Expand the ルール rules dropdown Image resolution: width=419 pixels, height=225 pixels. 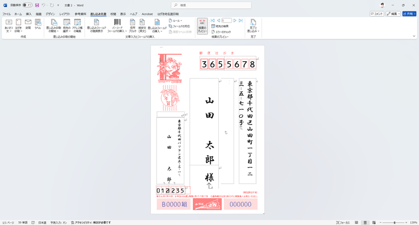pyautogui.click(x=176, y=20)
